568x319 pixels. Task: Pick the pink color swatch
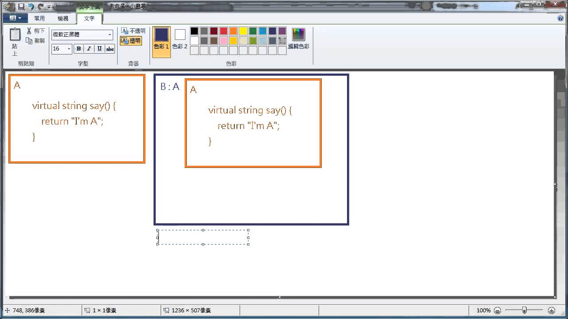coord(224,41)
